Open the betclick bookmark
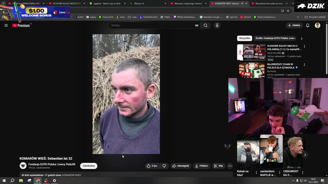 tap(245, 17)
